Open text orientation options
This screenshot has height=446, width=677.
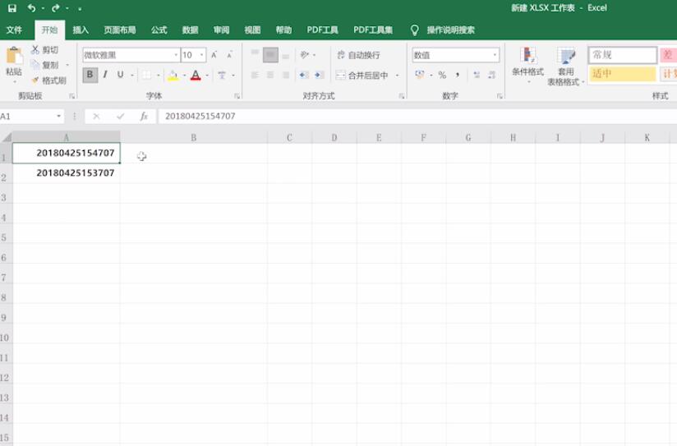tap(307, 55)
